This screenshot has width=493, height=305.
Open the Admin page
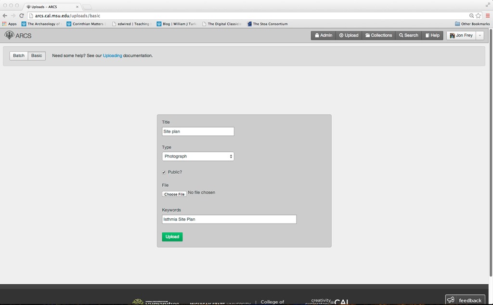point(323,35)
